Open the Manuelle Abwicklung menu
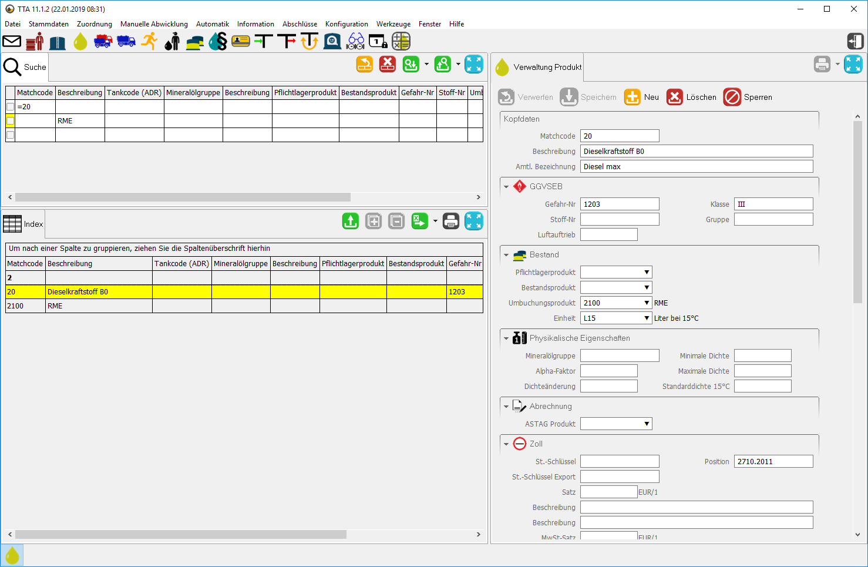868x567 pixels. coord(154,24)
